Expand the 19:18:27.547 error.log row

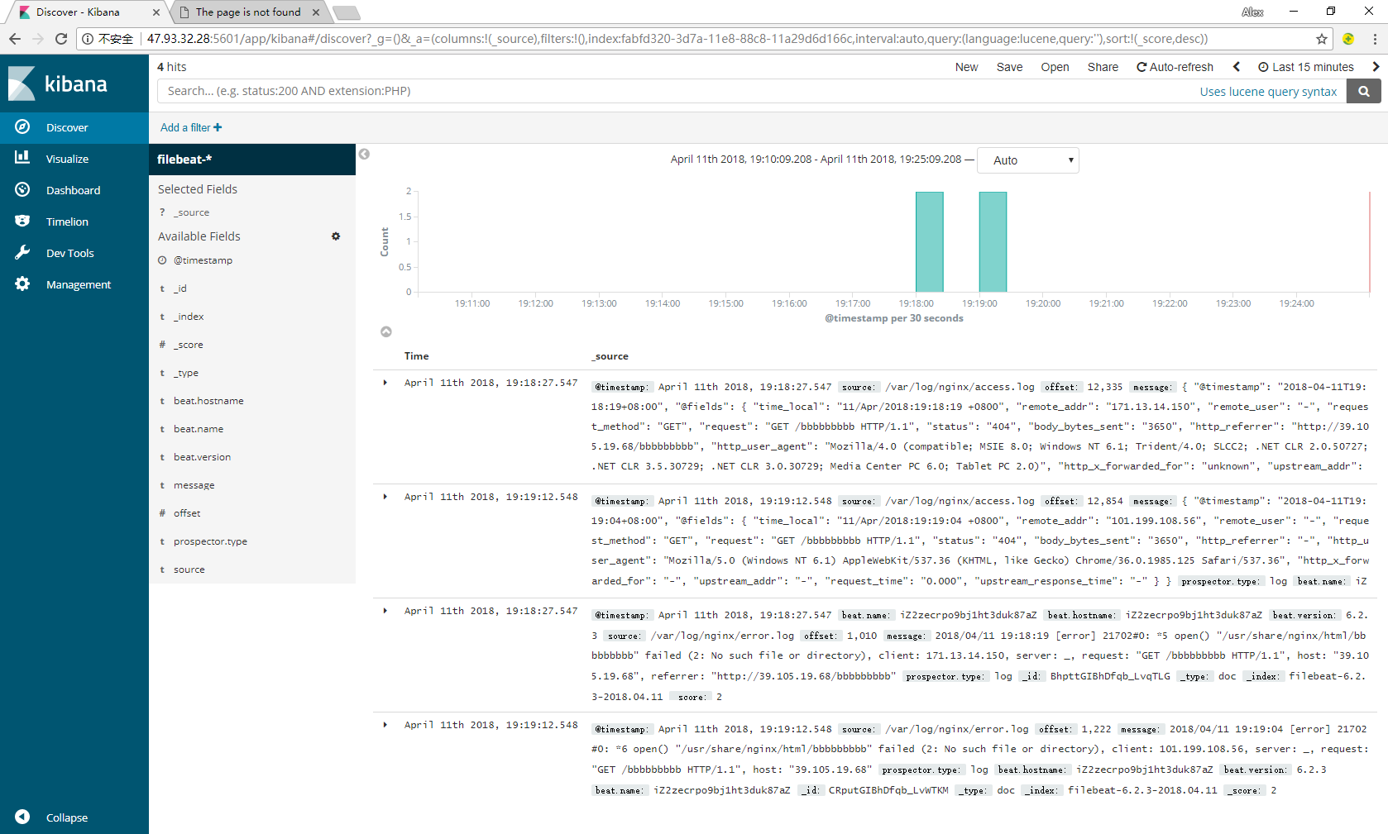tap(385, 611)
